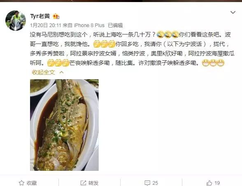Viewport: 242px width, 186px height.
Task: Like the post with thumbs-up icon
Action: [209, 183]
